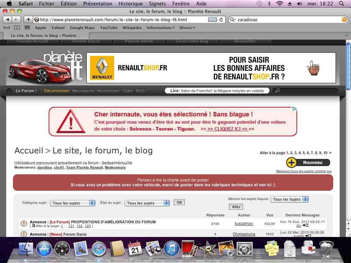Launch iMovie star icon in Dock
This screenshot has width=351, height=263.
point(208,249)
